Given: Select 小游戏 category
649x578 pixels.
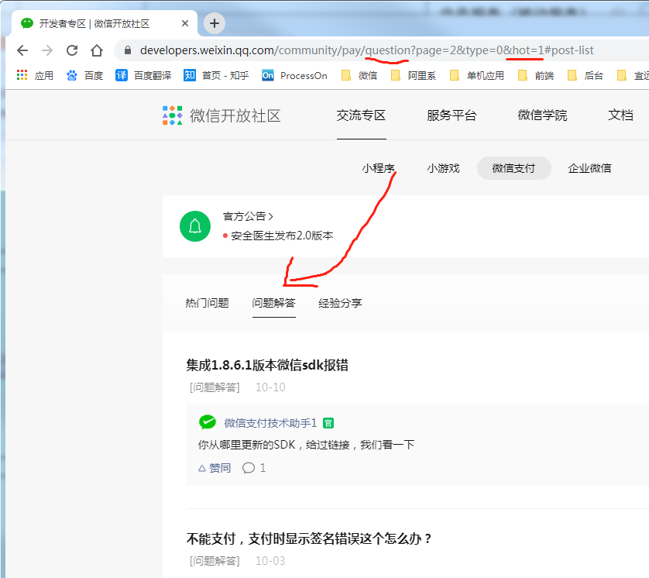Looking at the screenshot, I should tap(443, 168).
